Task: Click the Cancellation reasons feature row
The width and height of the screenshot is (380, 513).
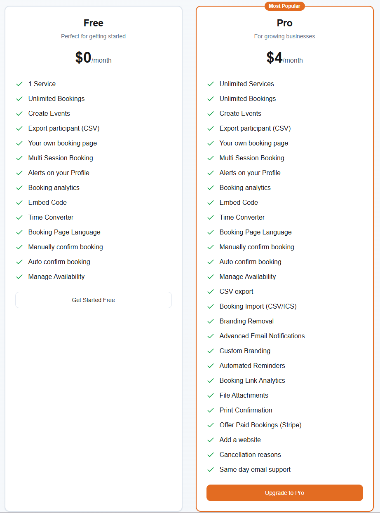Action: pyautogui.click(x=250, y=454)
